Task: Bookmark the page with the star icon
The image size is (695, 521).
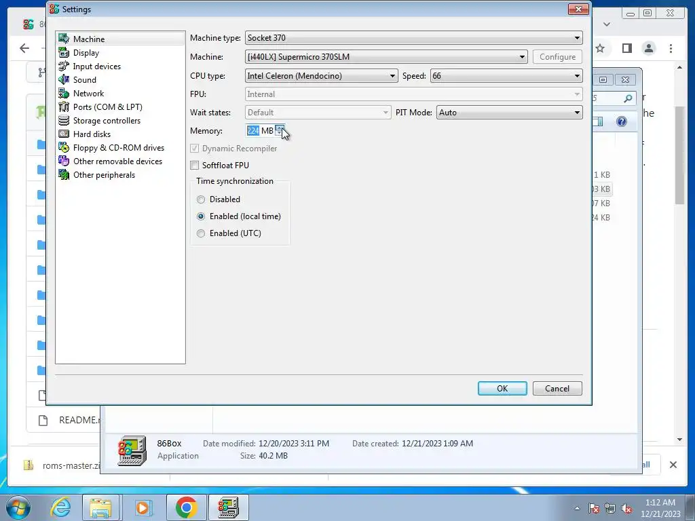Action: pos(600,48)
